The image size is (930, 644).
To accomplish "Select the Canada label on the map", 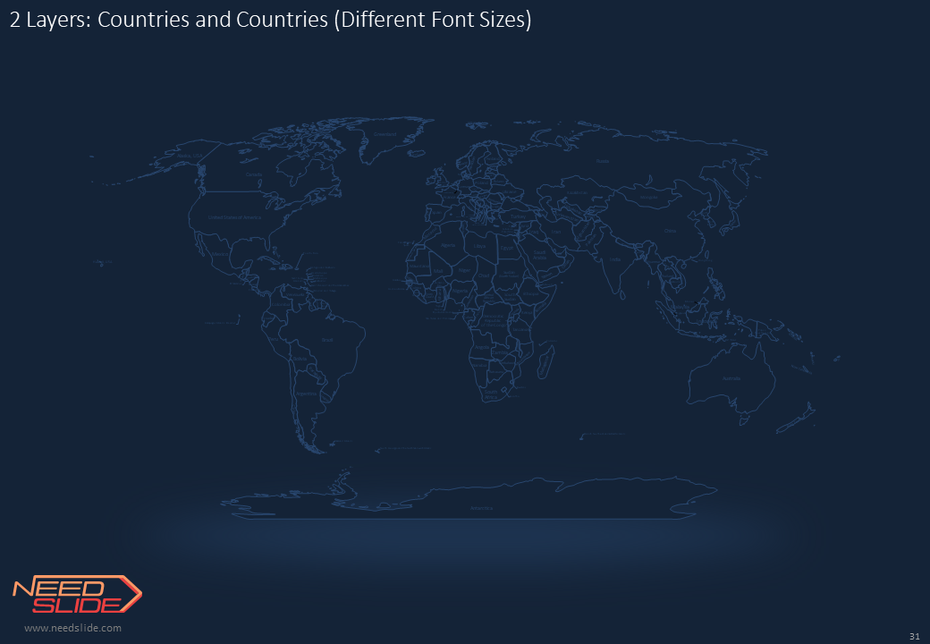I will pos(254,175).
